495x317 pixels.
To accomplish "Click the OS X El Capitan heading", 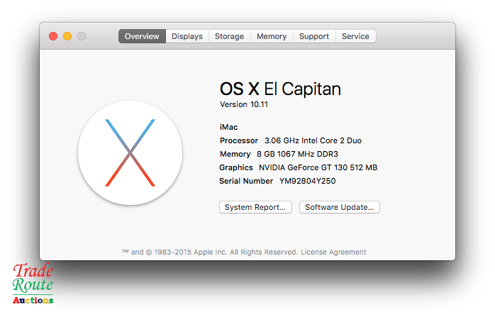I will 280,89.
